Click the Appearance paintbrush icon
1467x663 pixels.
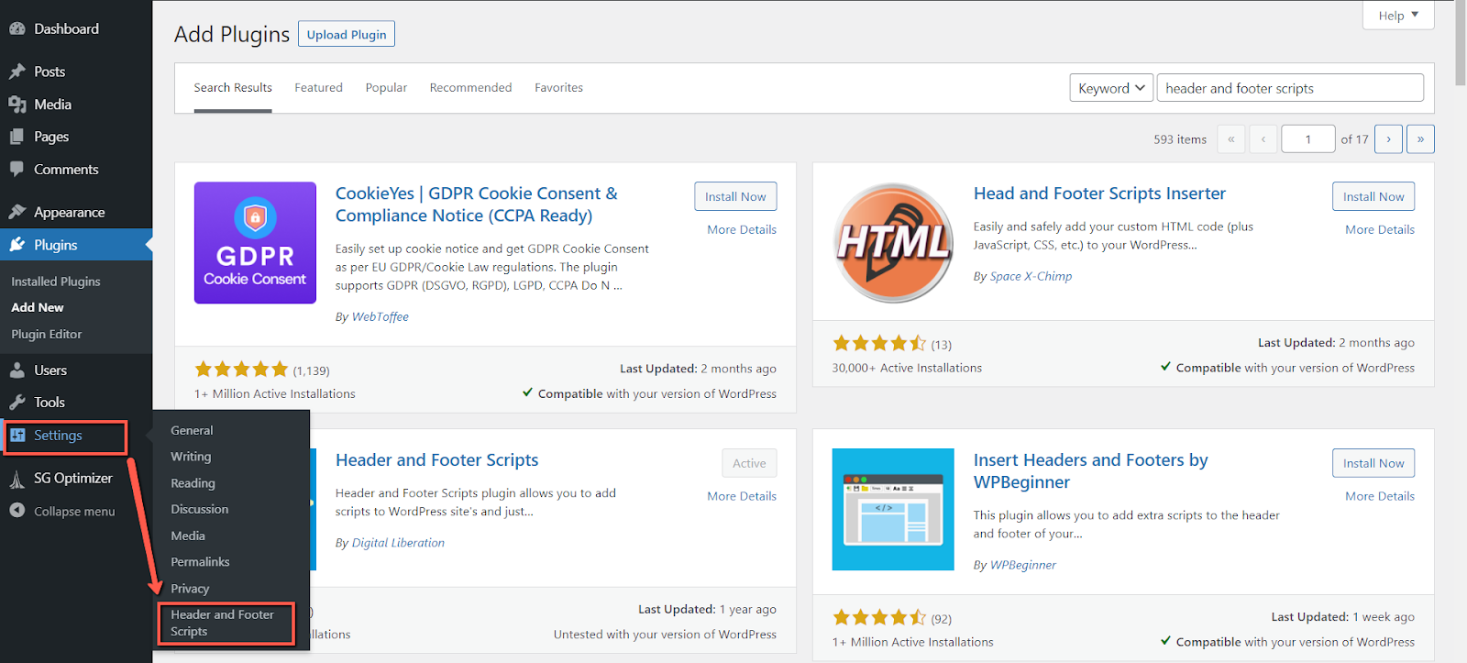click(17, 212)
